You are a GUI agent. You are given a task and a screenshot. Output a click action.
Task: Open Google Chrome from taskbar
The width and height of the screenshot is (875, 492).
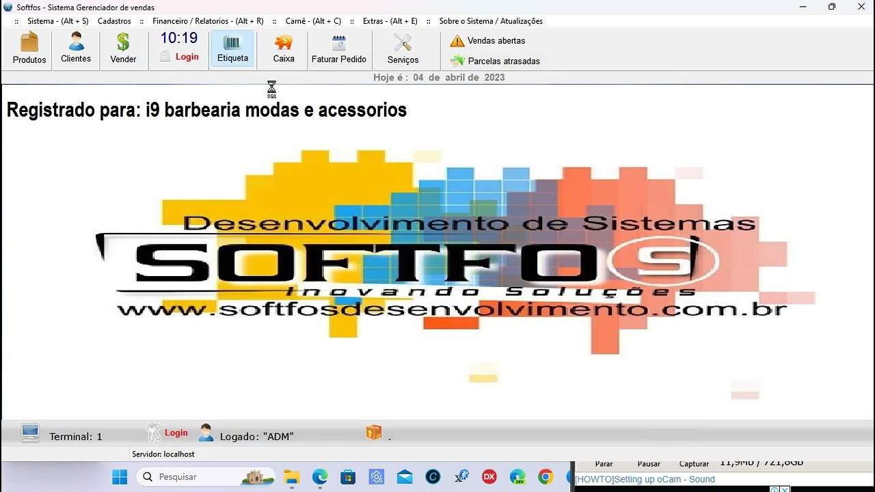[546, 477]
